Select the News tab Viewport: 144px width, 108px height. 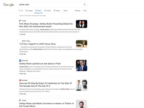38,11
